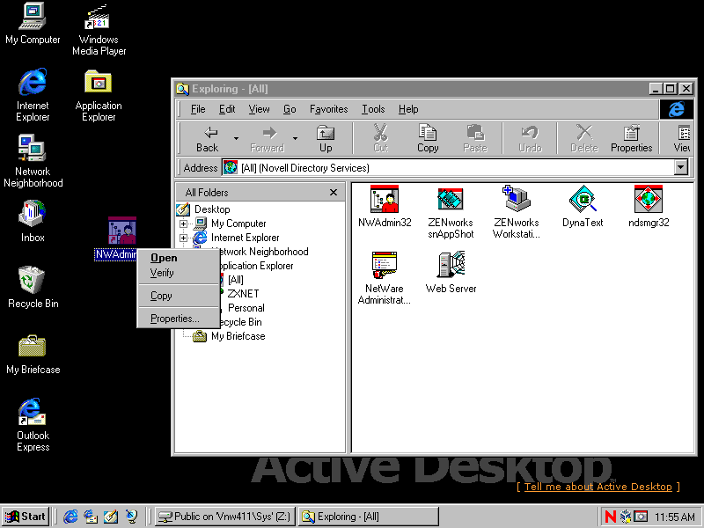The image size is (704, 528).
Task: Open Properties from the toolbar
Action: click(x=631, y=139)
